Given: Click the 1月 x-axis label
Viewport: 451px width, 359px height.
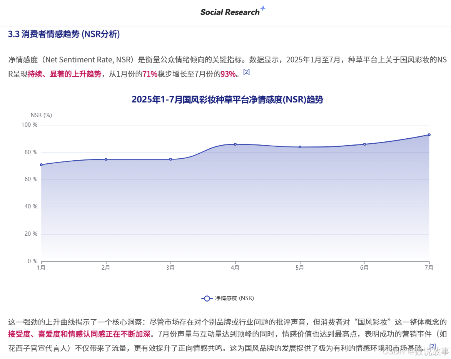Looking at the screenshot, I should pyautogui.click(x=41, y=268).
